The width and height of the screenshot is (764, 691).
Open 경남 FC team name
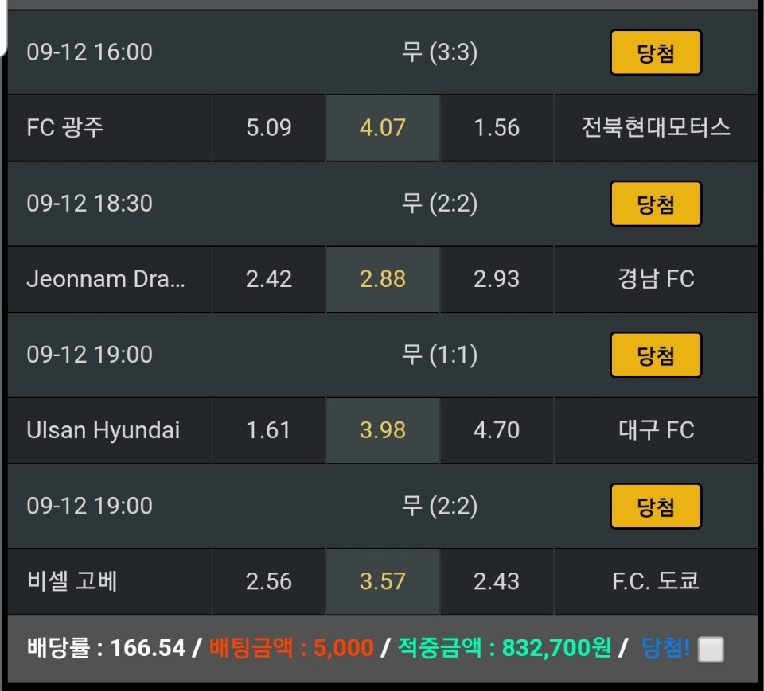(656, 279)
